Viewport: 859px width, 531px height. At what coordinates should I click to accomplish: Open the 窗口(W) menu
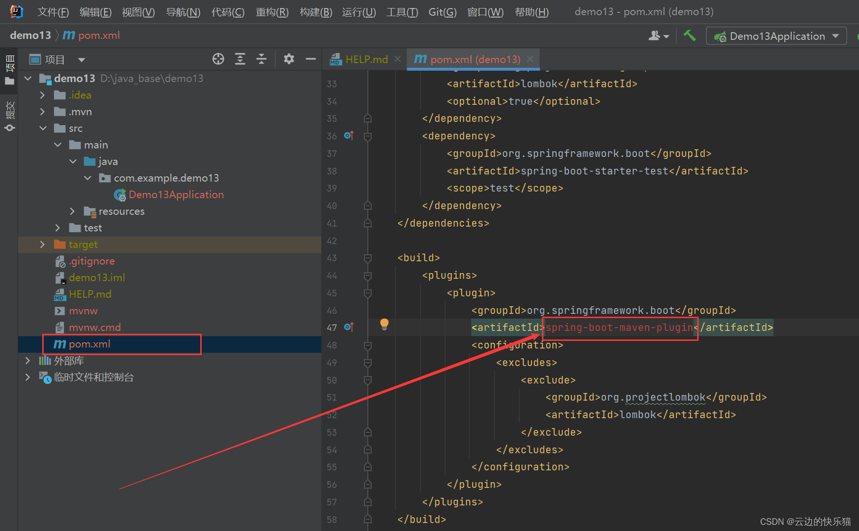[x=485, y=12]
